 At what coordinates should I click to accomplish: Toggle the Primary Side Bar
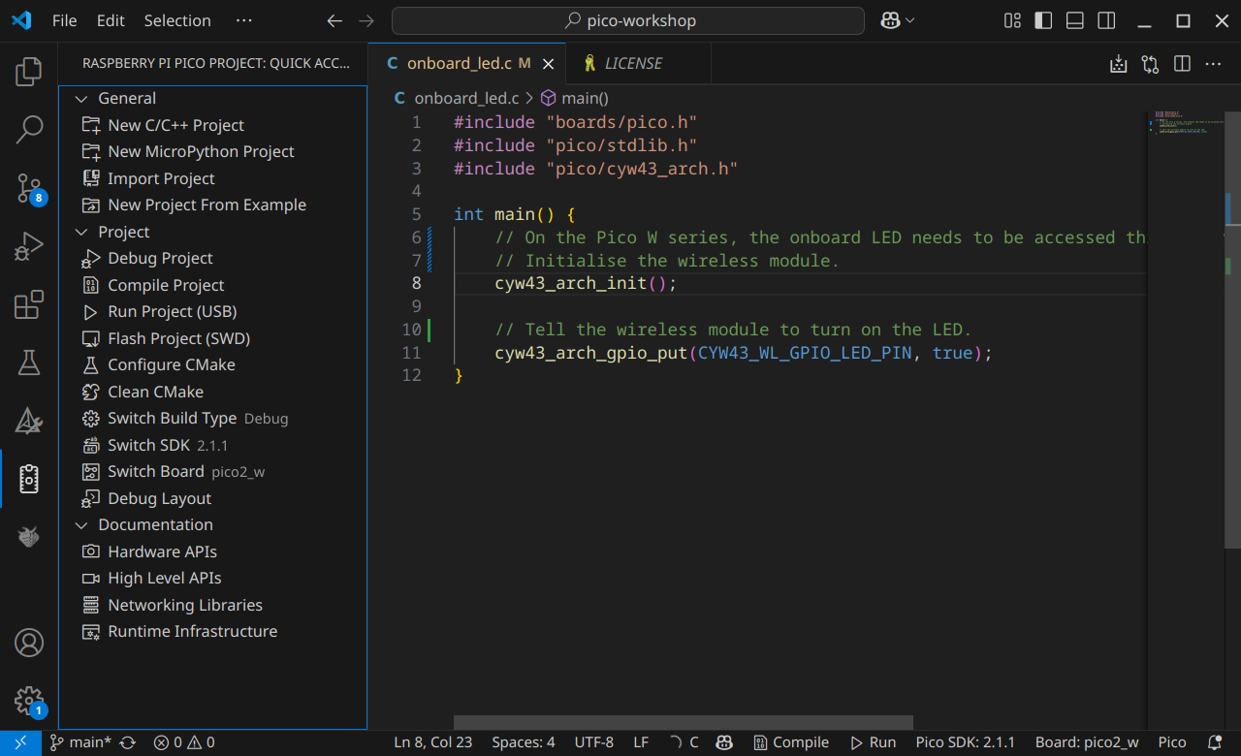1043,20
